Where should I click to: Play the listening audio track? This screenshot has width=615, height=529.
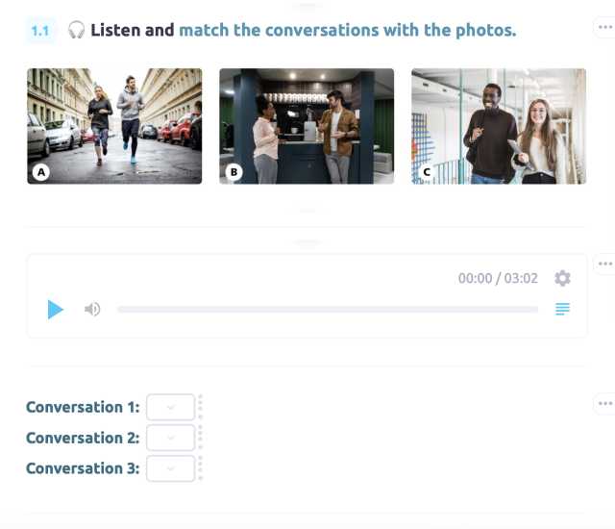[56, 310]
